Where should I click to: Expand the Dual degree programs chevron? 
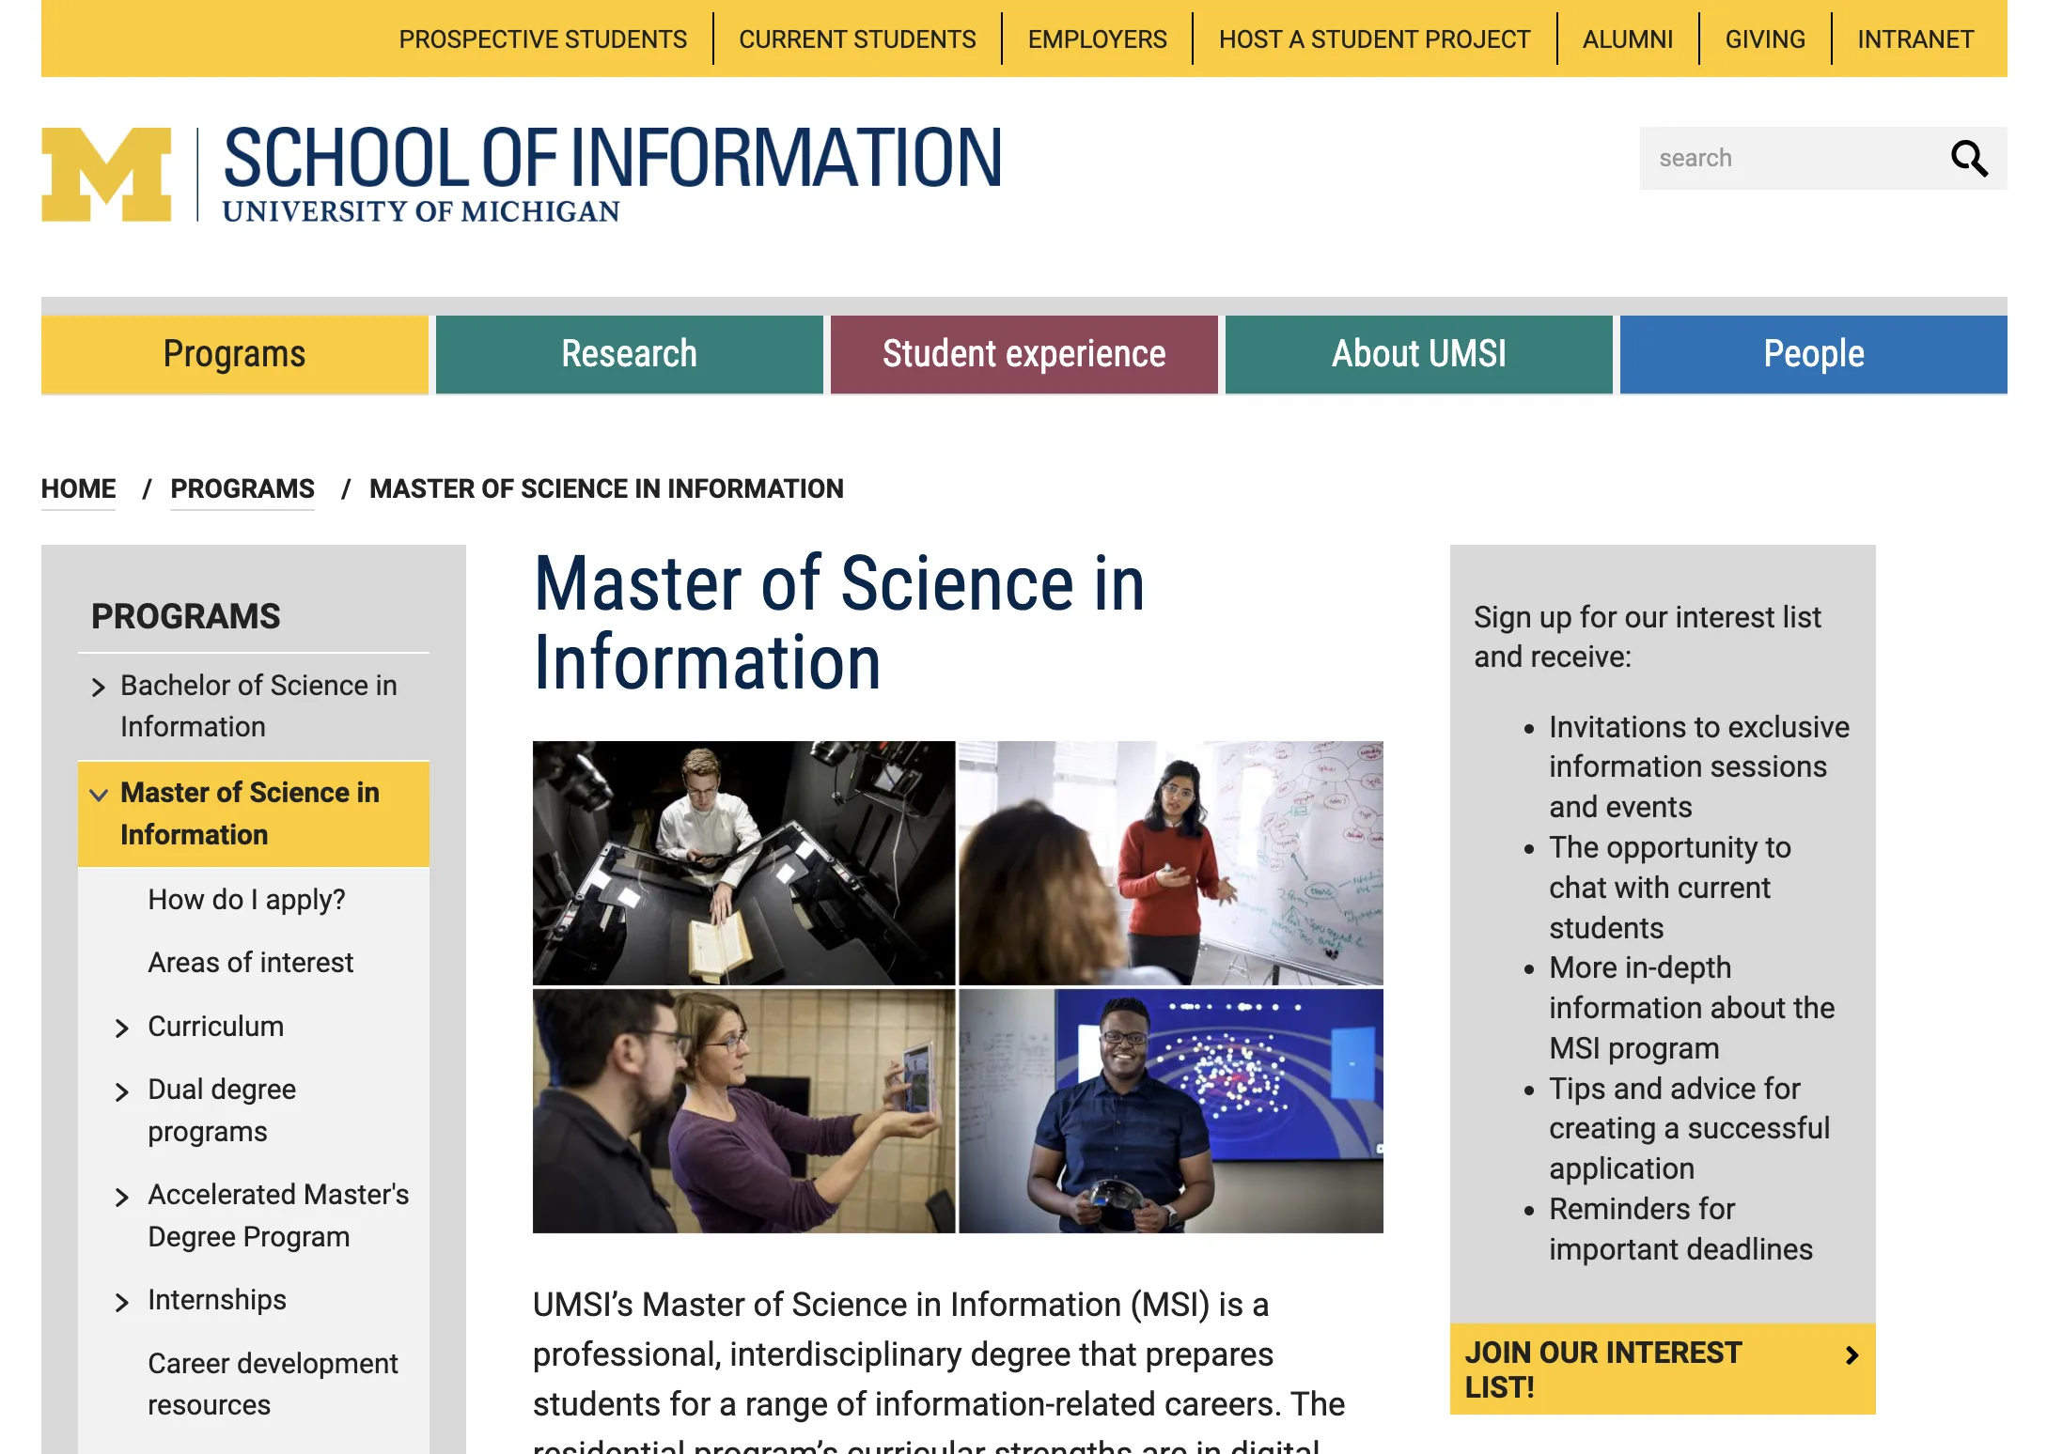pos(122,1091)
